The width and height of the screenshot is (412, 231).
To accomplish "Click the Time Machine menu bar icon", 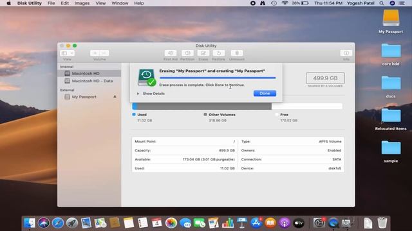I will (x=274, y=3).
